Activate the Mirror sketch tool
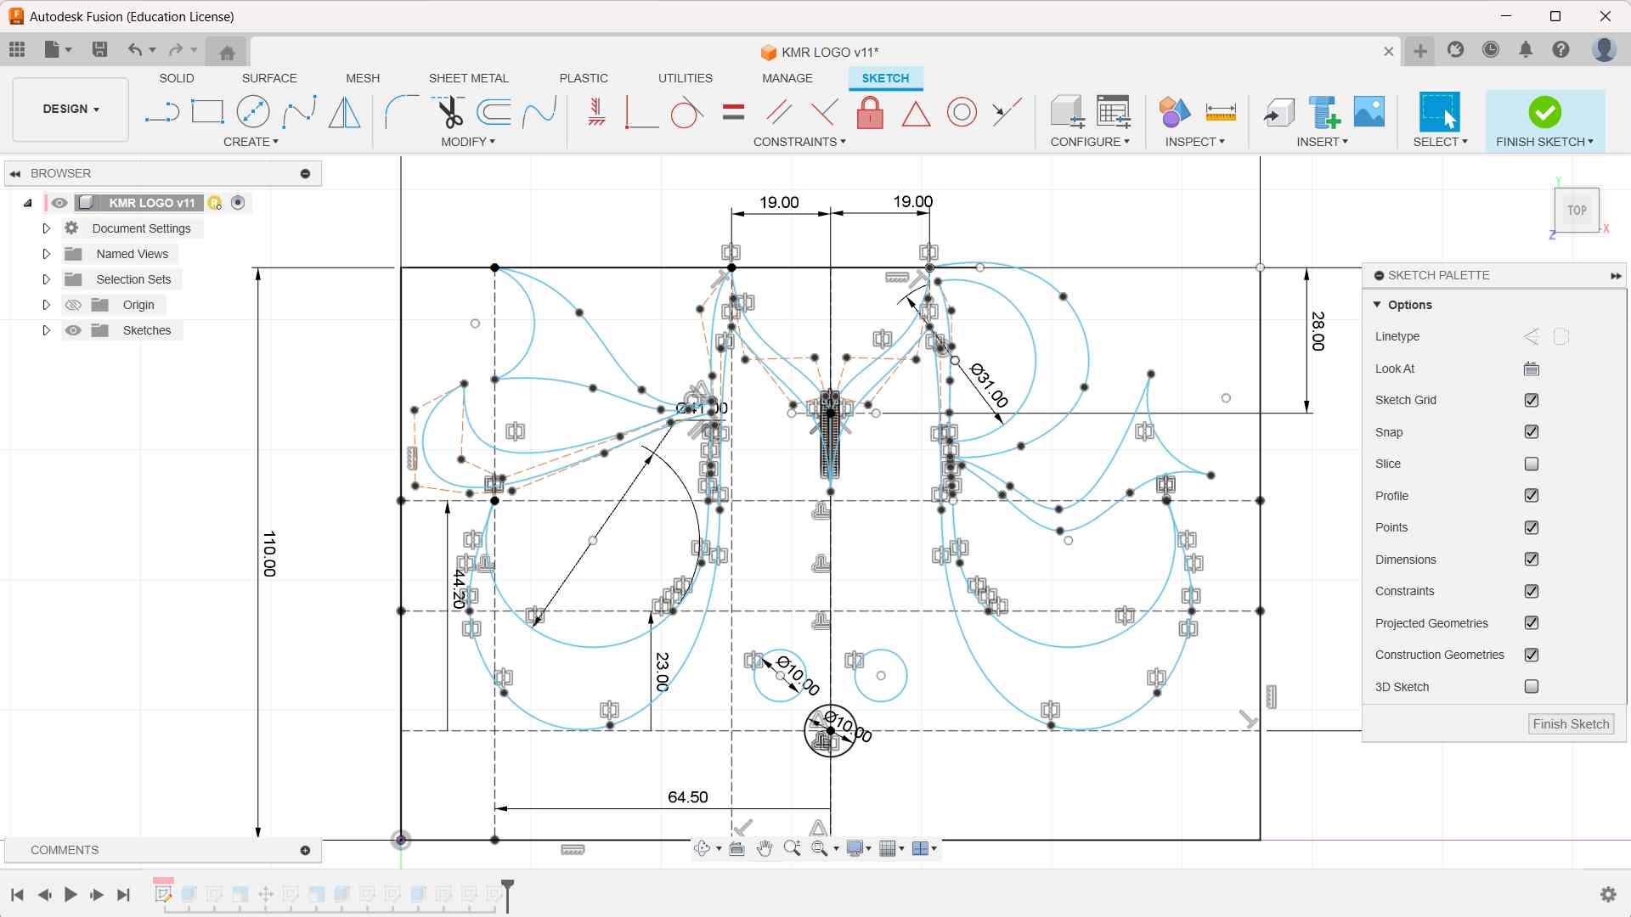1631x917 pixels. click(344, 112)
